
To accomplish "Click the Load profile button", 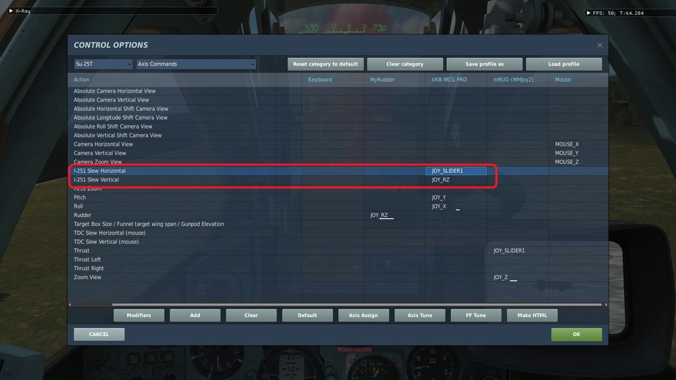I will click(564, 64).
